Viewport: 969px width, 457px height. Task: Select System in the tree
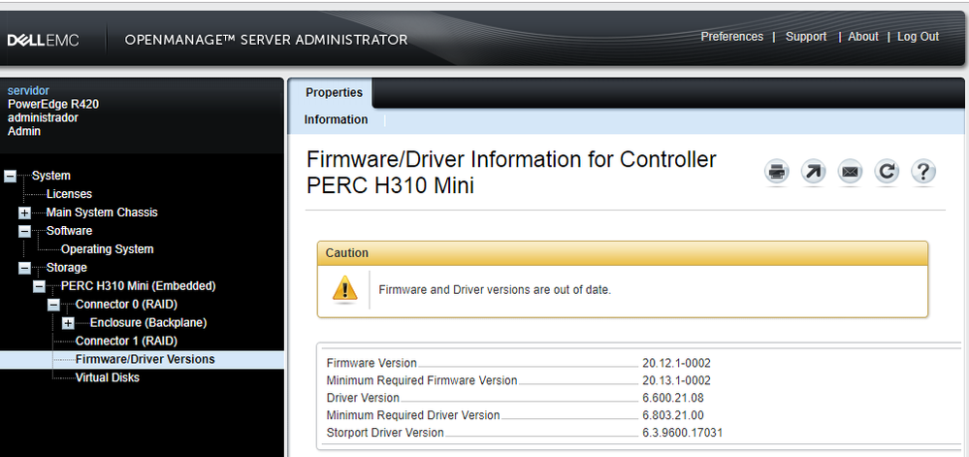point(51,176)
